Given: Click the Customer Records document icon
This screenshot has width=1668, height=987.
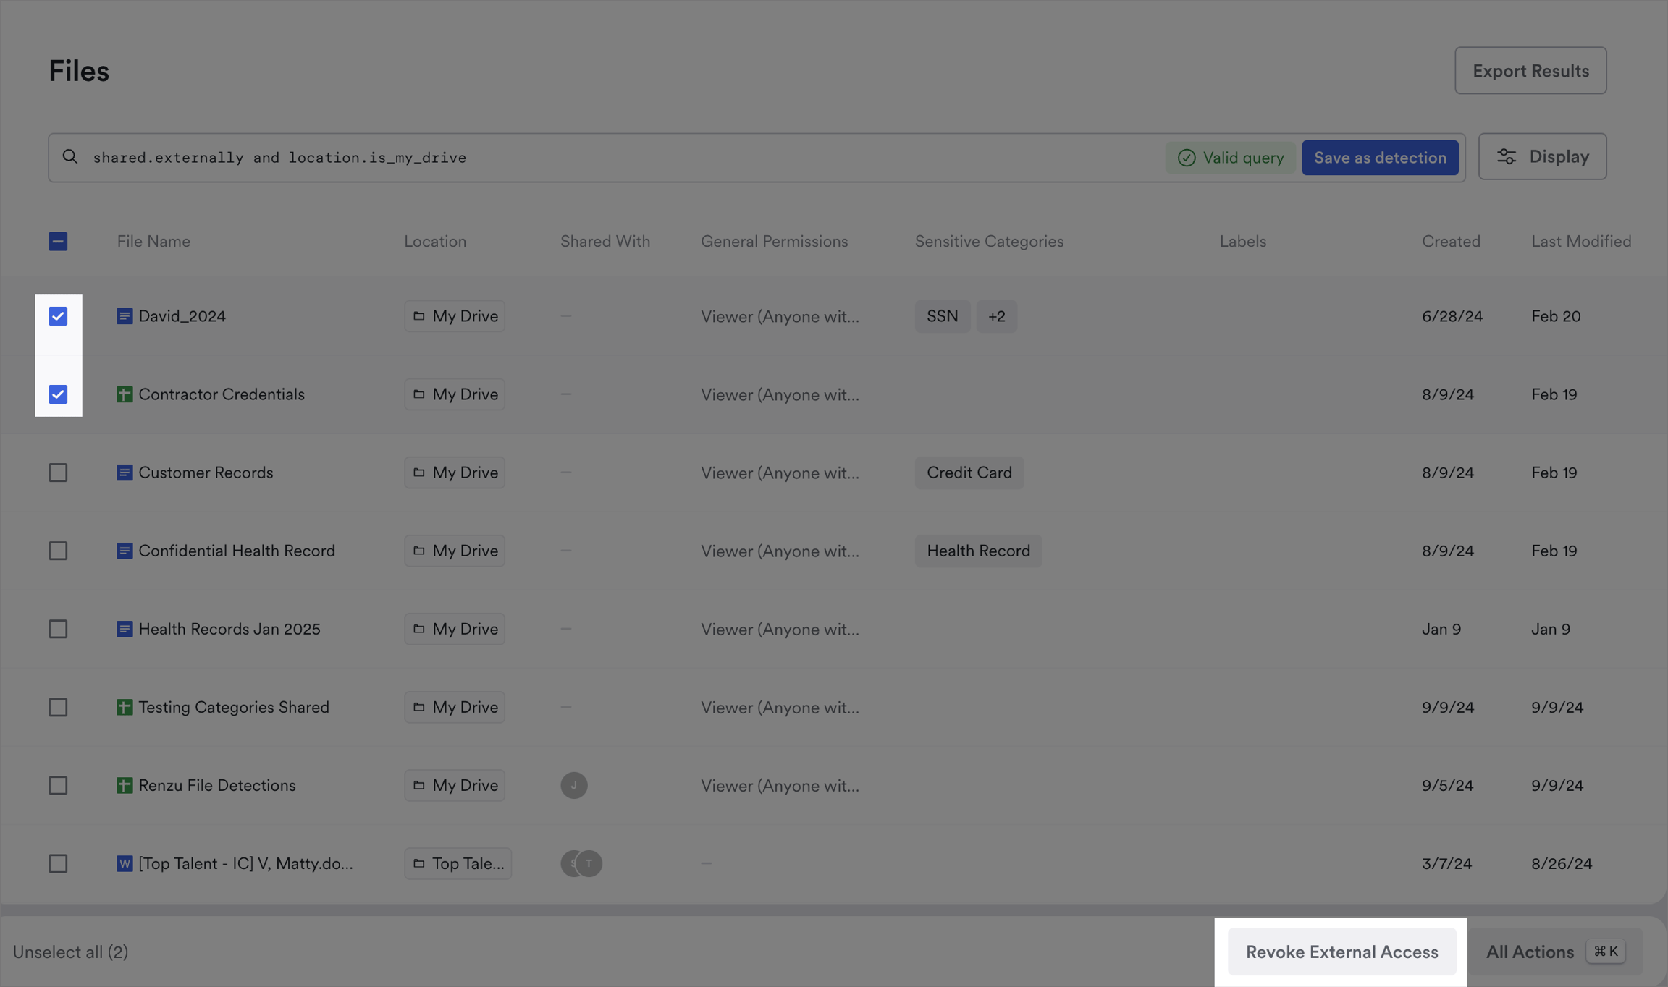Looking at the screenshot, I should [x=125, y=473].
